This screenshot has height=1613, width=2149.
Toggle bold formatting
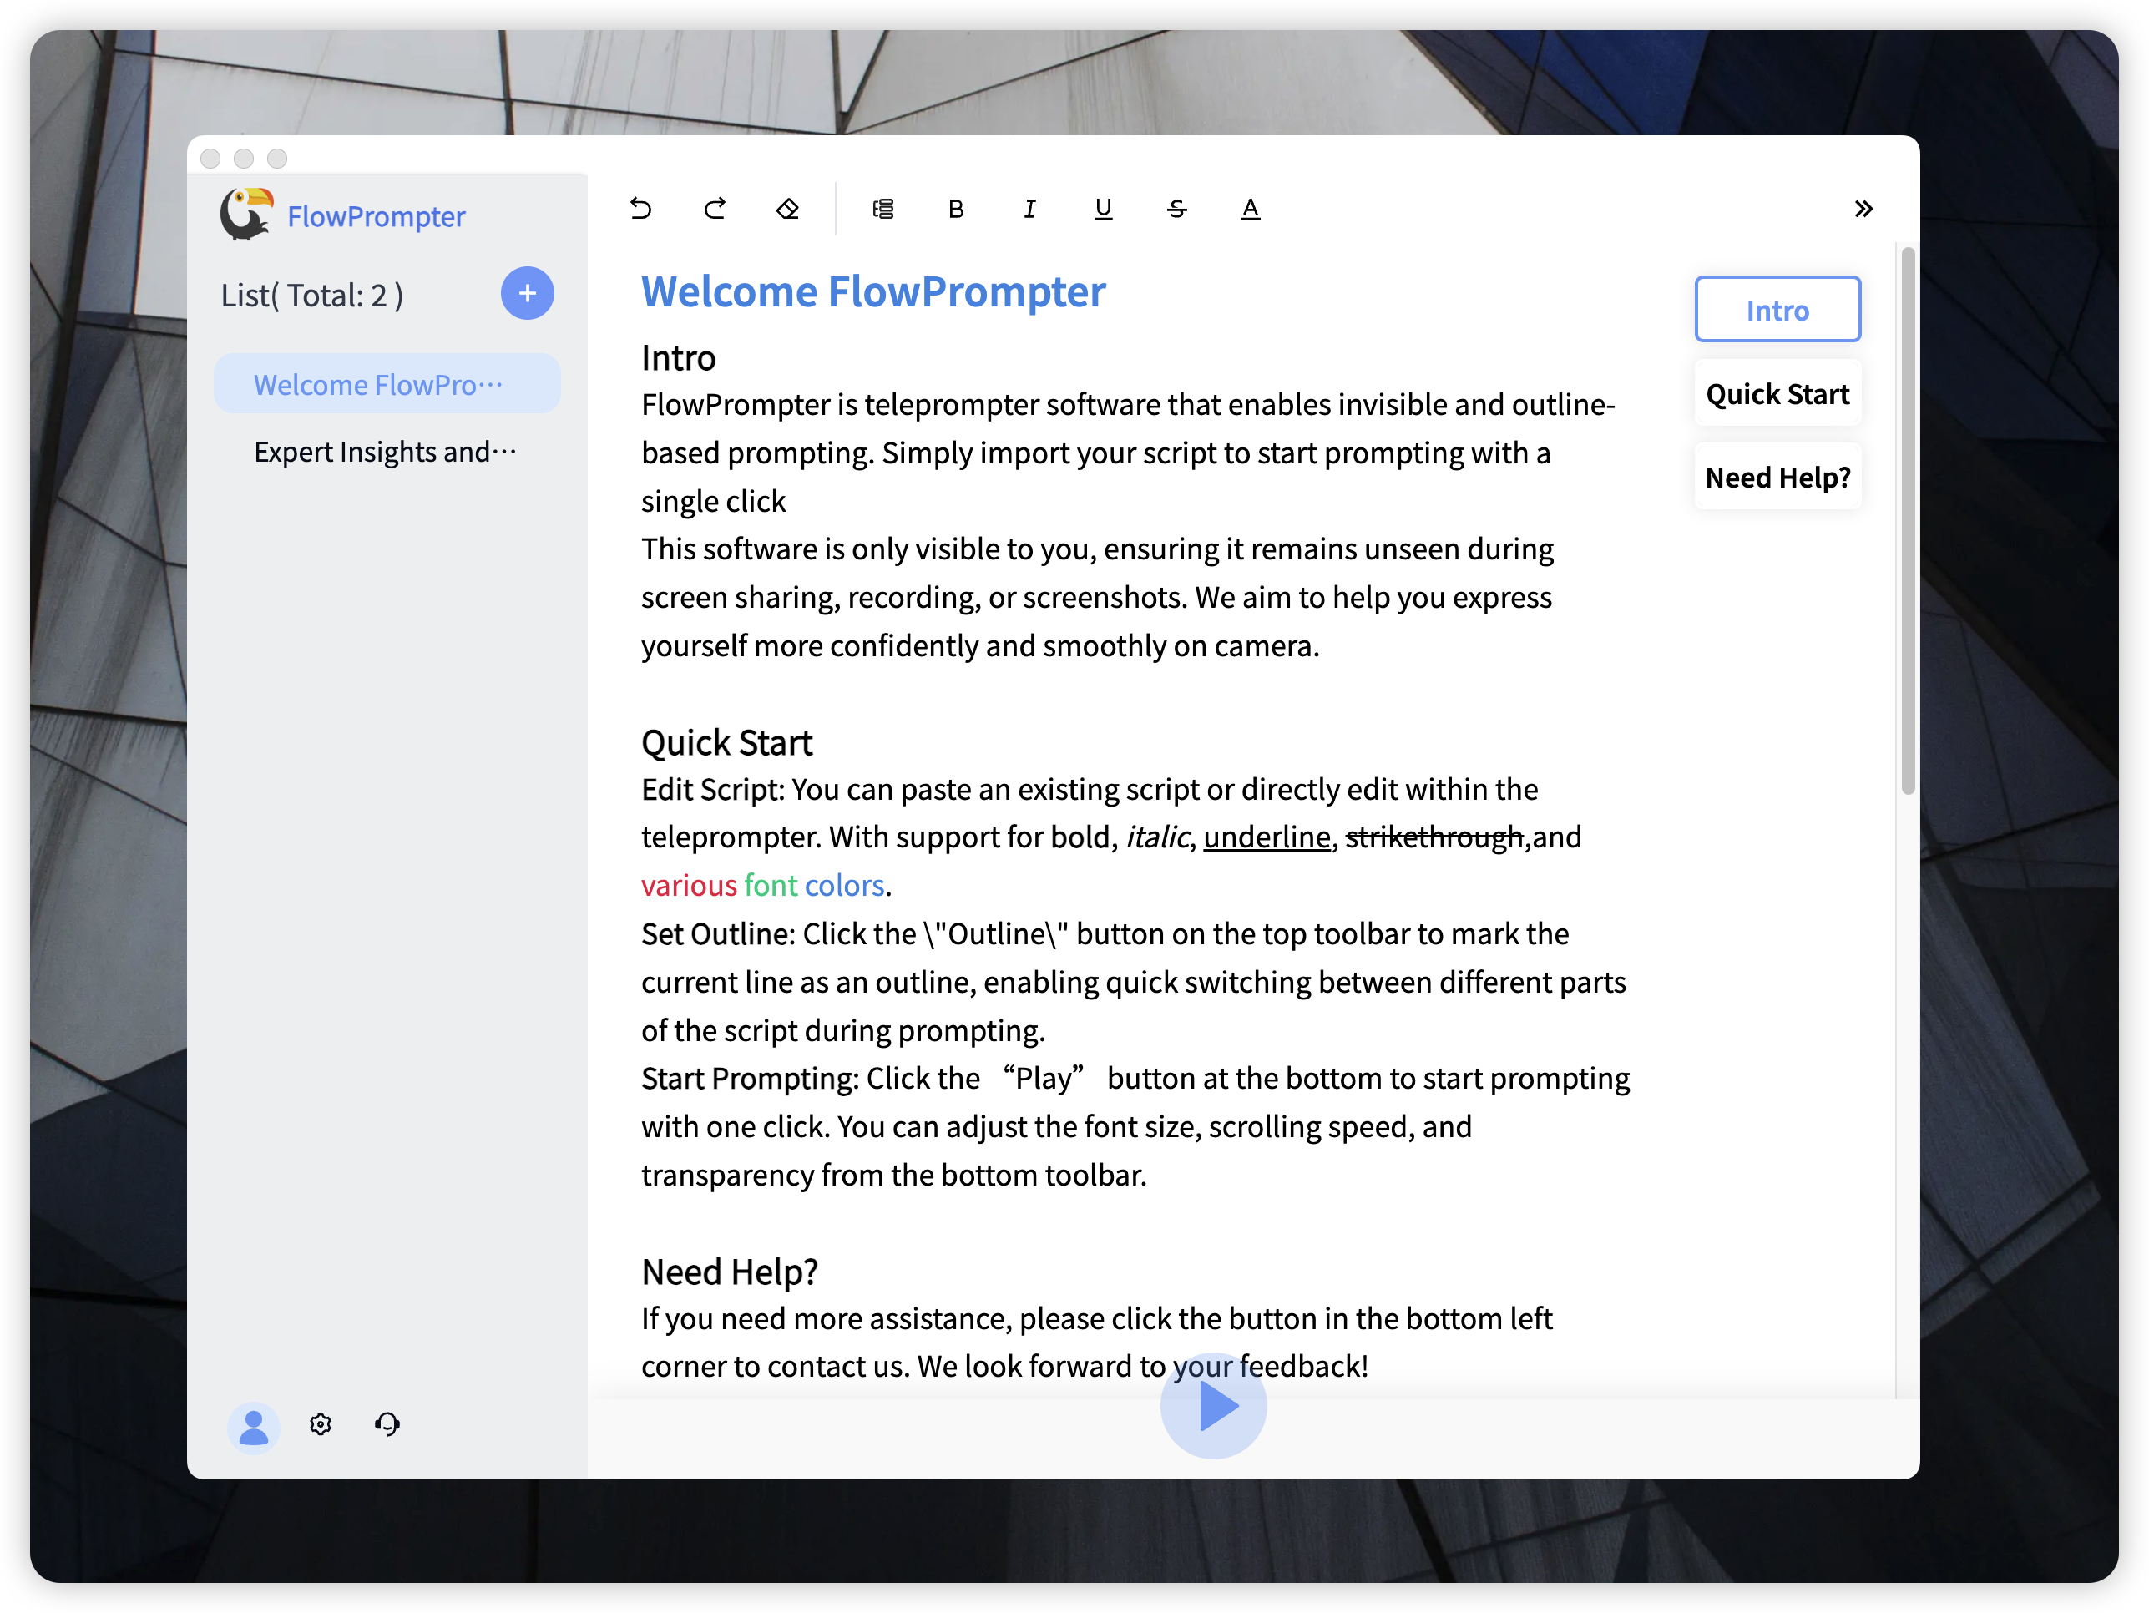(956, 209)
